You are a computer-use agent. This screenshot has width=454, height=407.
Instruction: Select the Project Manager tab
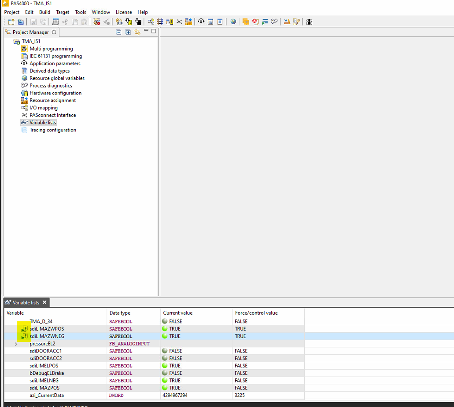(30, 32)
